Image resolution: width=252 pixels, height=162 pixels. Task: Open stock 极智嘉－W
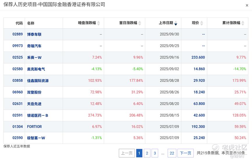click(x=36, y=138)
